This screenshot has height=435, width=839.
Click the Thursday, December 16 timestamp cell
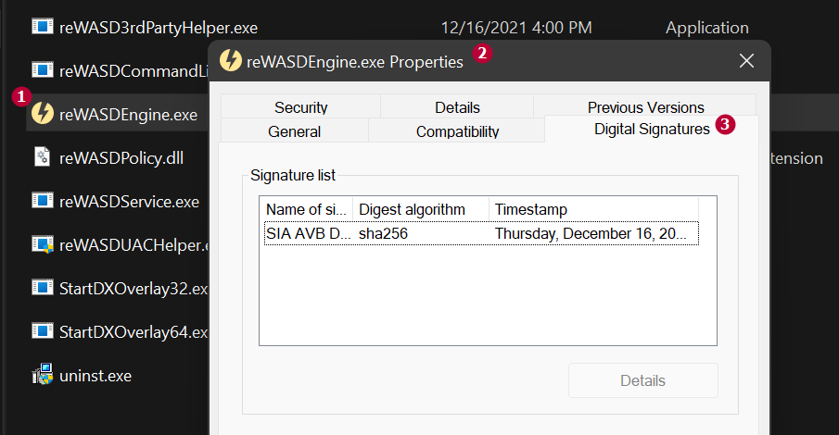click(591, 233)
